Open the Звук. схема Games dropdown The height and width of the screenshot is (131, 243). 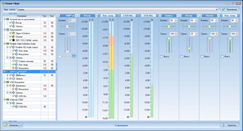click(217, 10)
